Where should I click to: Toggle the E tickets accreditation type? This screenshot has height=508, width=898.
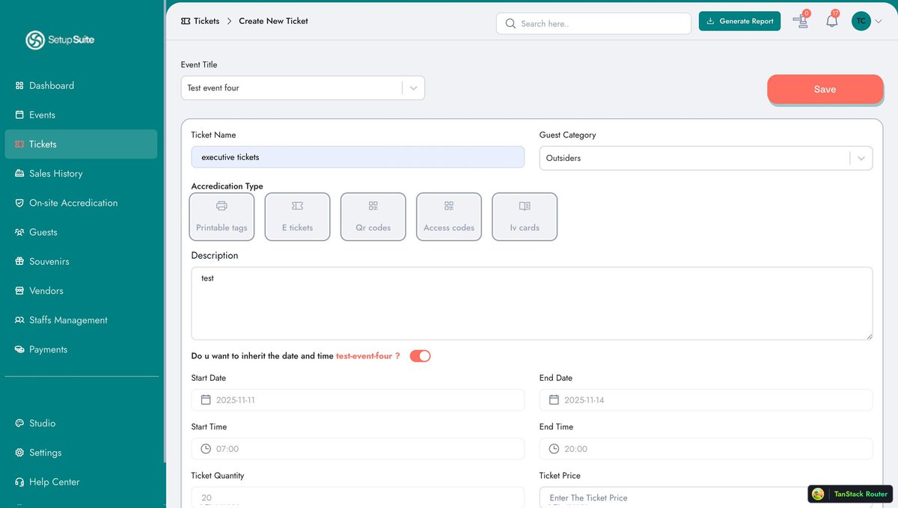297,217
